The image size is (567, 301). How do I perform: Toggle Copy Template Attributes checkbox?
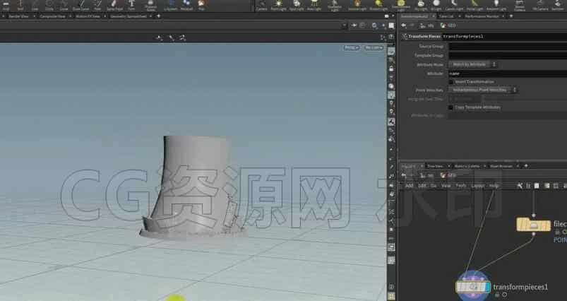[x=450, y=107]
